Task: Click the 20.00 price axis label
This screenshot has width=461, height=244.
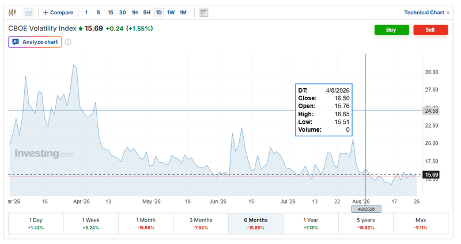Action: [431, 143]
